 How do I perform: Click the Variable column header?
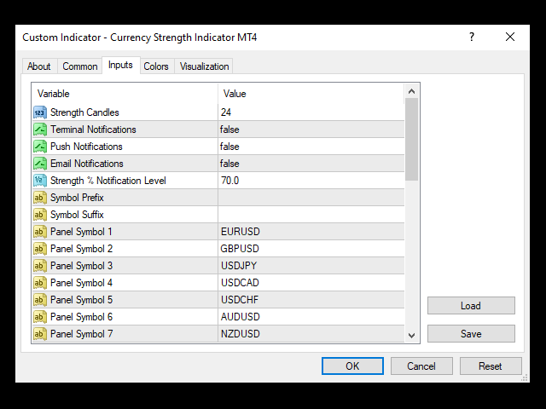[125, 94]
